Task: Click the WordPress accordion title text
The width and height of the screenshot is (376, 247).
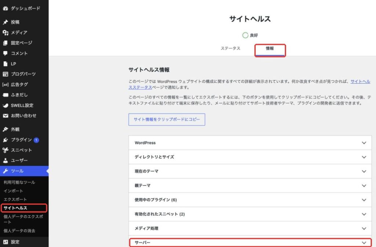Action: 145,143
